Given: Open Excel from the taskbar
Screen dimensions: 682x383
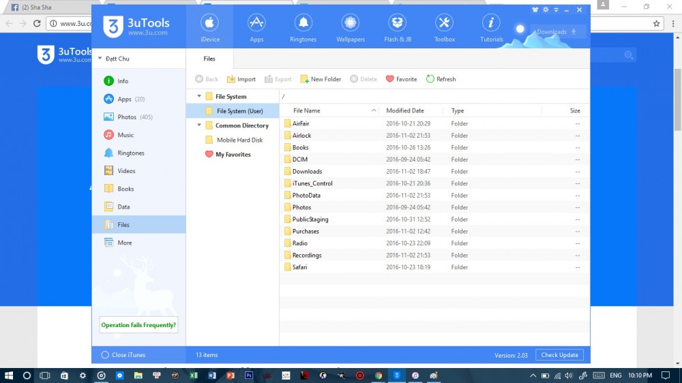Looking at the screenshot, I should point(194,376).
